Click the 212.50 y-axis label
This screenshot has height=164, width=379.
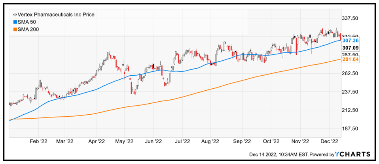pos(351,110)
